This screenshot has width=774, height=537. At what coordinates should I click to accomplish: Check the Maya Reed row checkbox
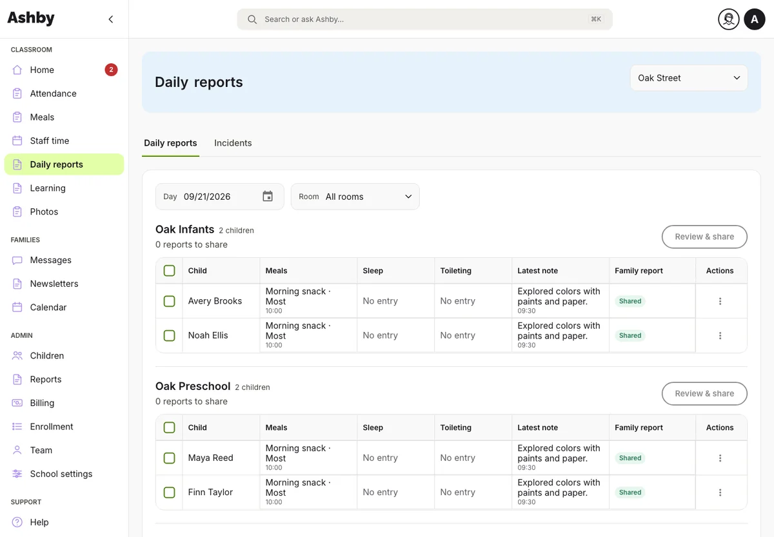(169, 458)
